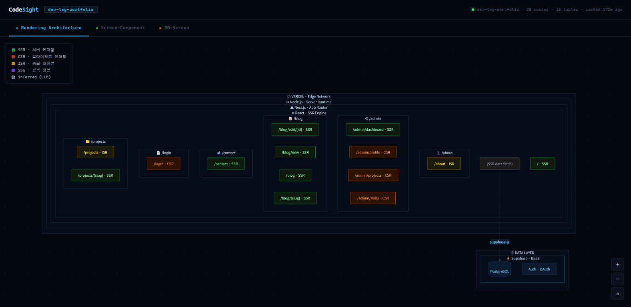
Task: Click the cloud icon beside VERCEL label
Action: tap(289, 97)
